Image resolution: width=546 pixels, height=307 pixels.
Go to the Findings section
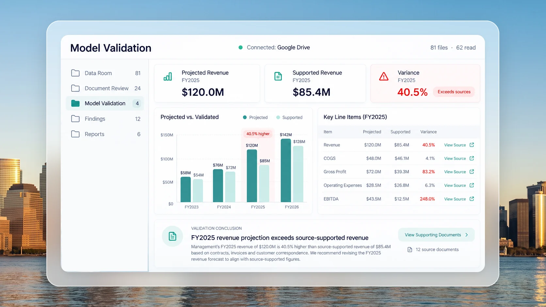[x=105, y=119]
